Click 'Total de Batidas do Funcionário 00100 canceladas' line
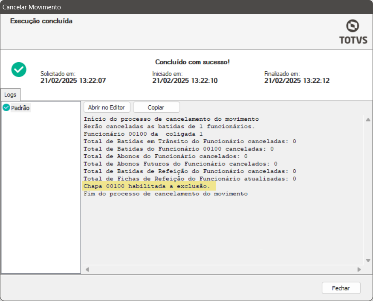 (x=179, y=149)
